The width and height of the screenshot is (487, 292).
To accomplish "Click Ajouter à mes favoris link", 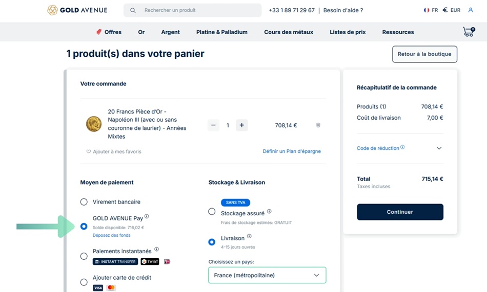I will pyautogui.click(x=117, y=151).
